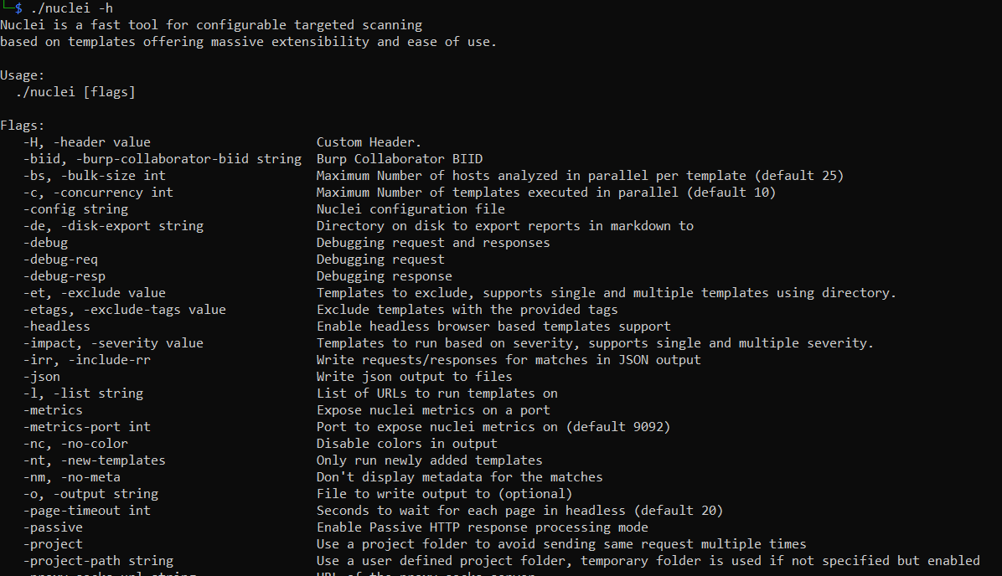Click the ./nuclei -h command text
The image size is (1002, 576).
tap(72, 8)
